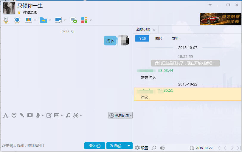
Task: Open the apps grid icon
Action: tap(84, 20)
